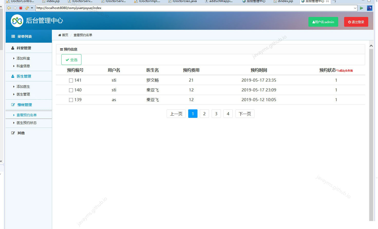Tick the checkbox for appointment 141
378x229 pixels.
(71, 80)
